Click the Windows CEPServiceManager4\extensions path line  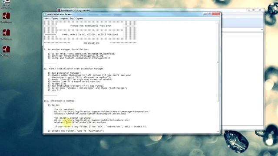click(x=90, y=114)
